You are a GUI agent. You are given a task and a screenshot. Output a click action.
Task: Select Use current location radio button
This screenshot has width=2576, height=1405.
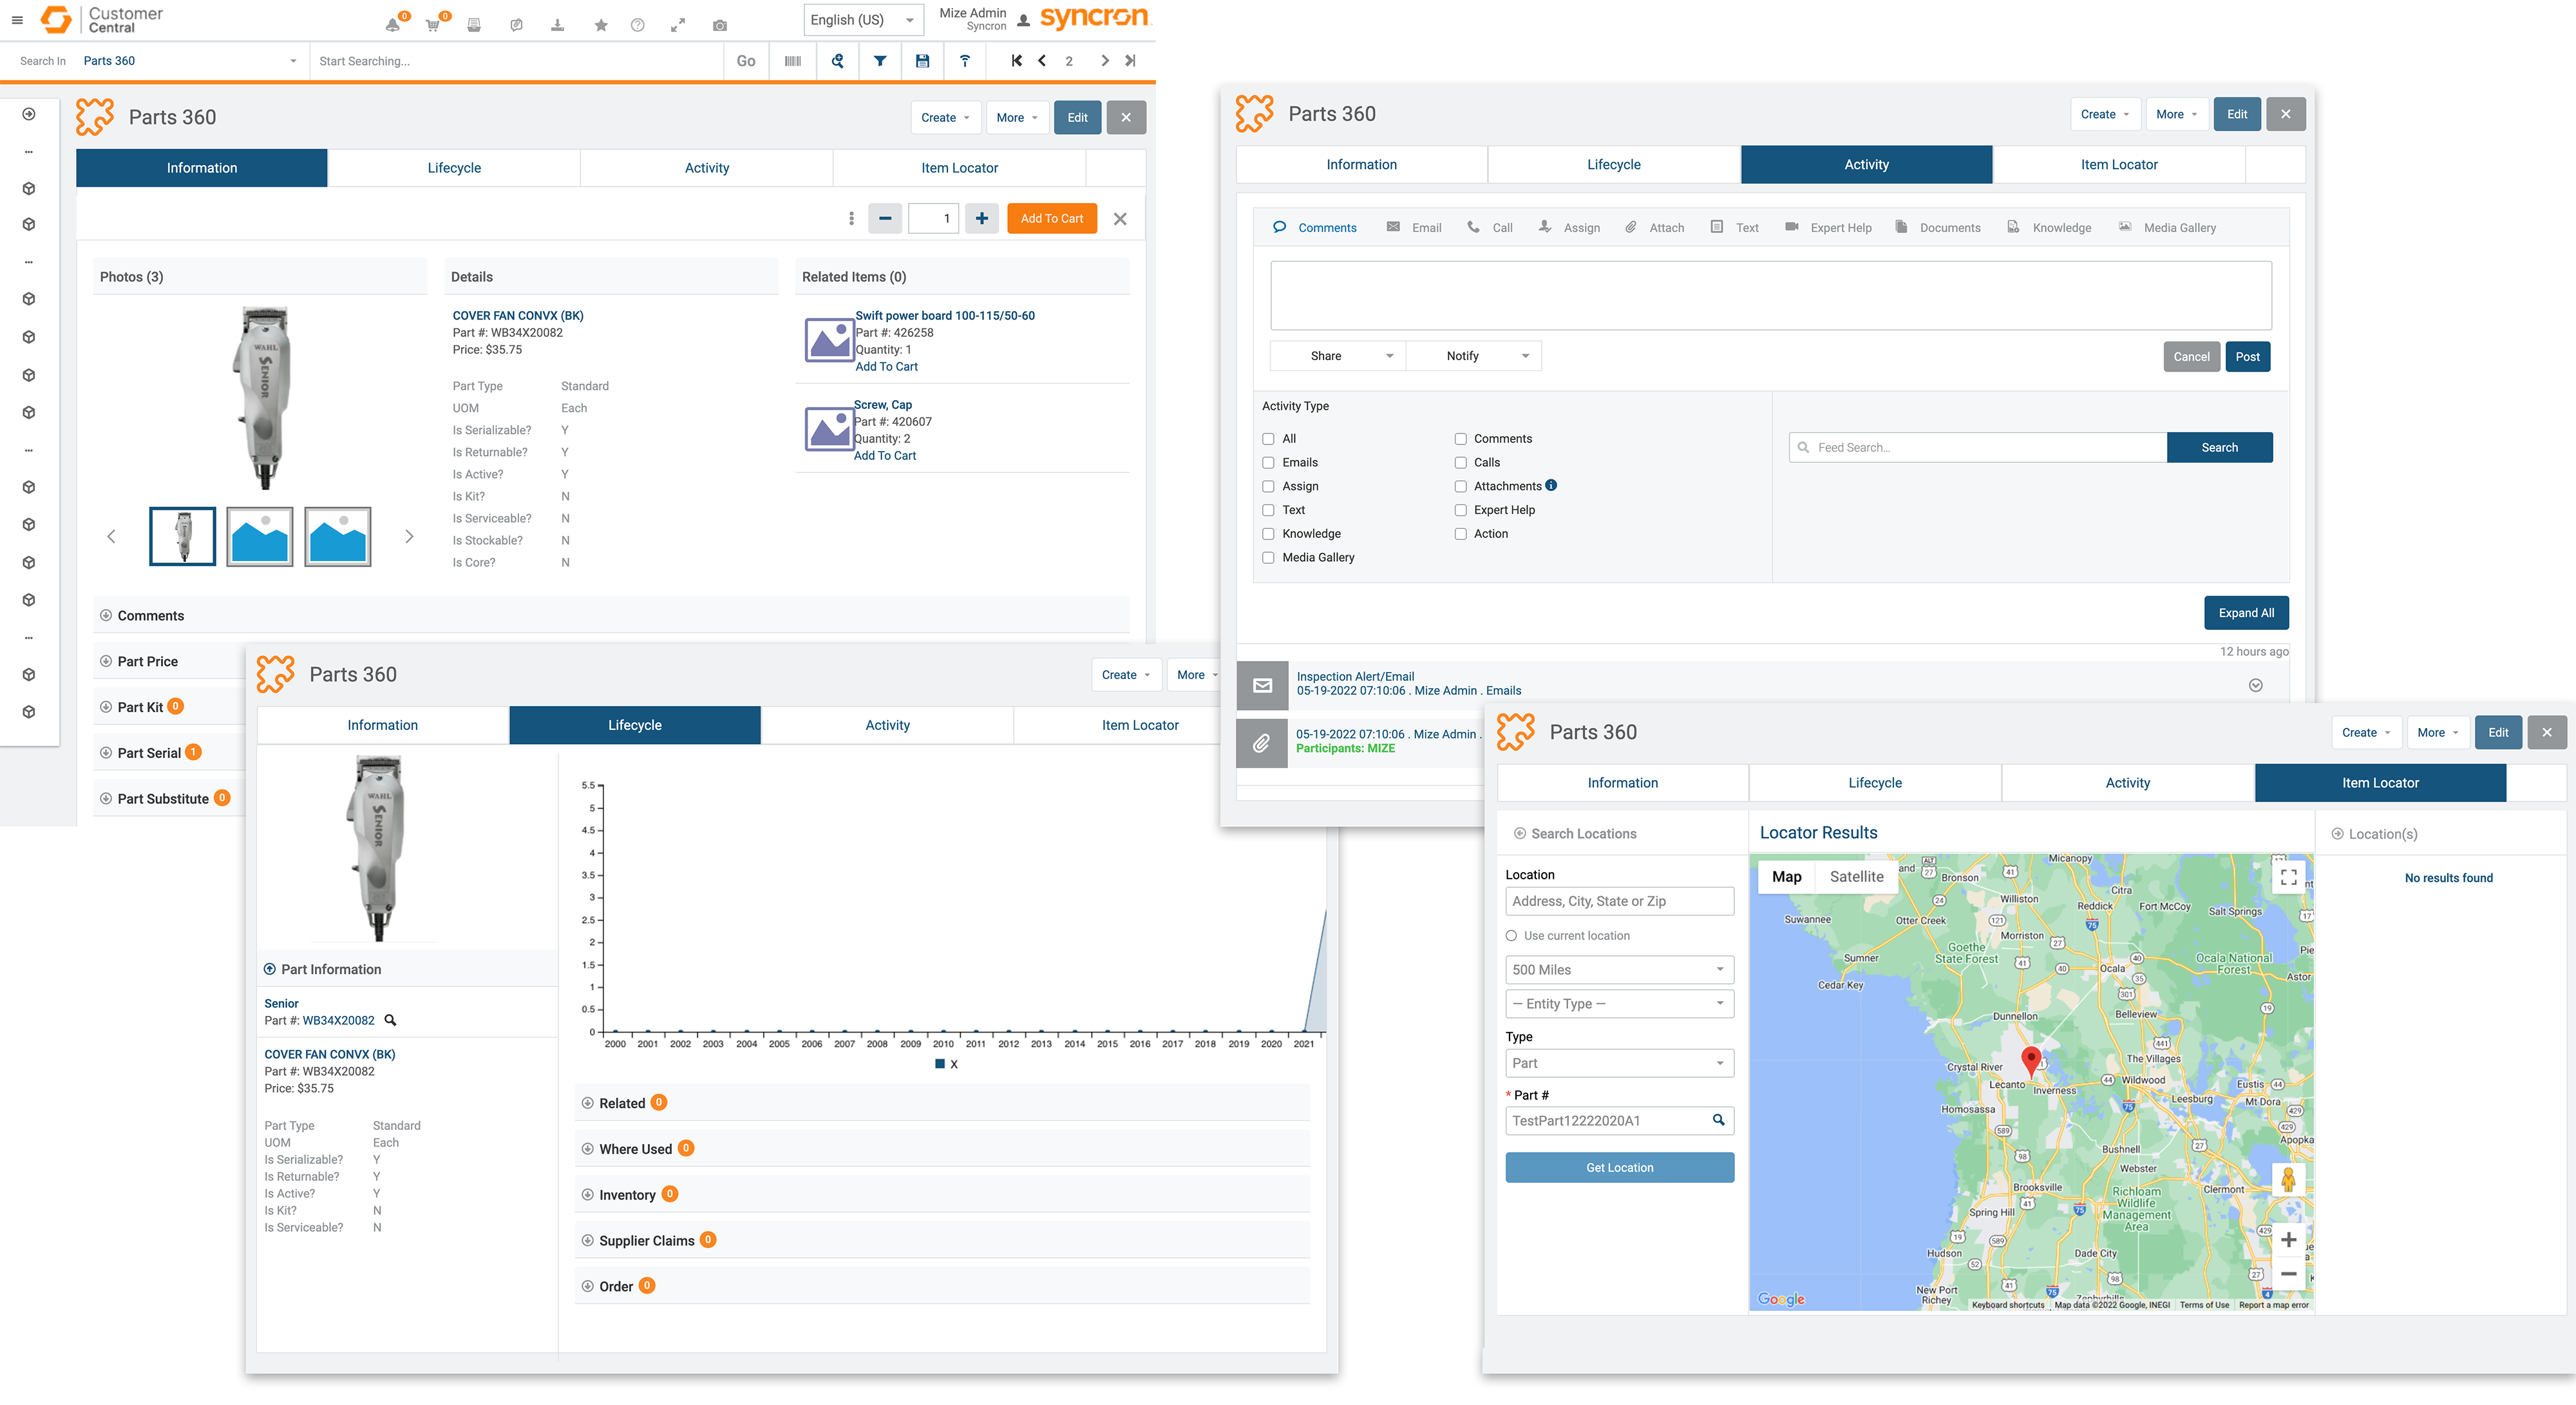point(1511,936)
